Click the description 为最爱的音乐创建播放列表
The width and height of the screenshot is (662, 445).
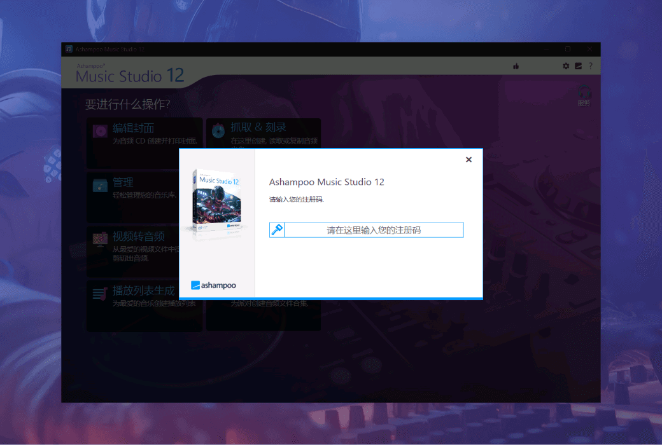click(x=153, y=303)
